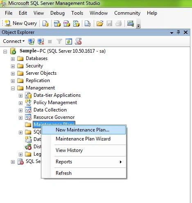Expand the Security folder
Viewport: 192px width, 203px height.
coord(13,66)
